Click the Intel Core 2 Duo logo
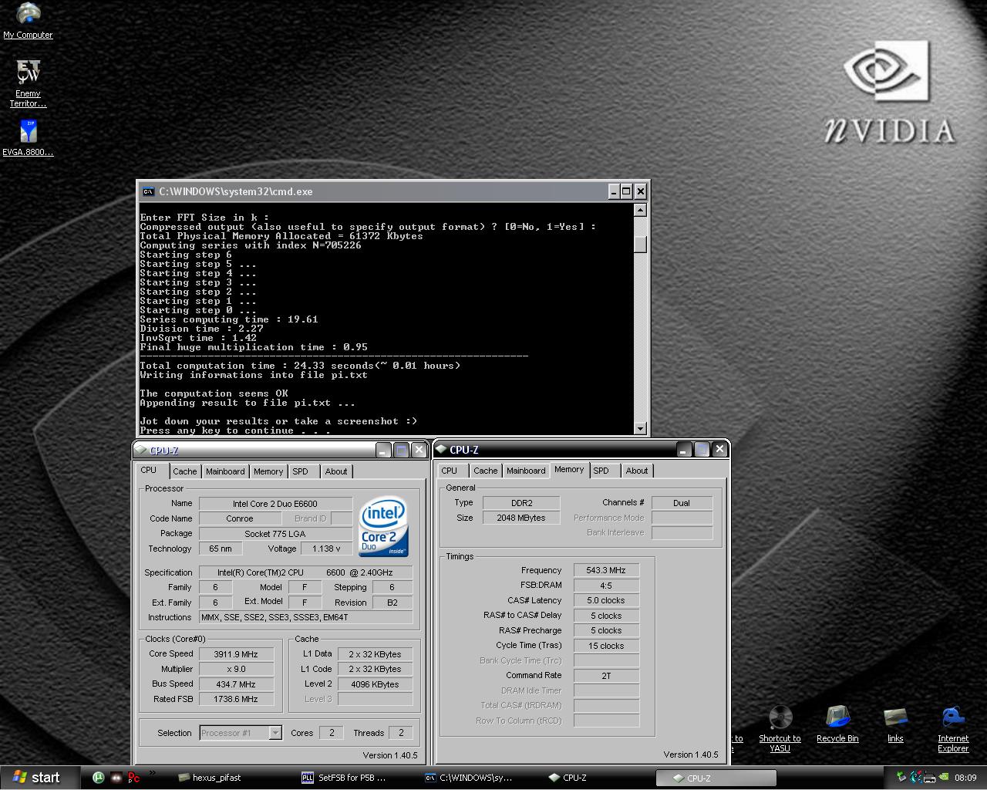 pyautogui.click(x=383, y=526)
